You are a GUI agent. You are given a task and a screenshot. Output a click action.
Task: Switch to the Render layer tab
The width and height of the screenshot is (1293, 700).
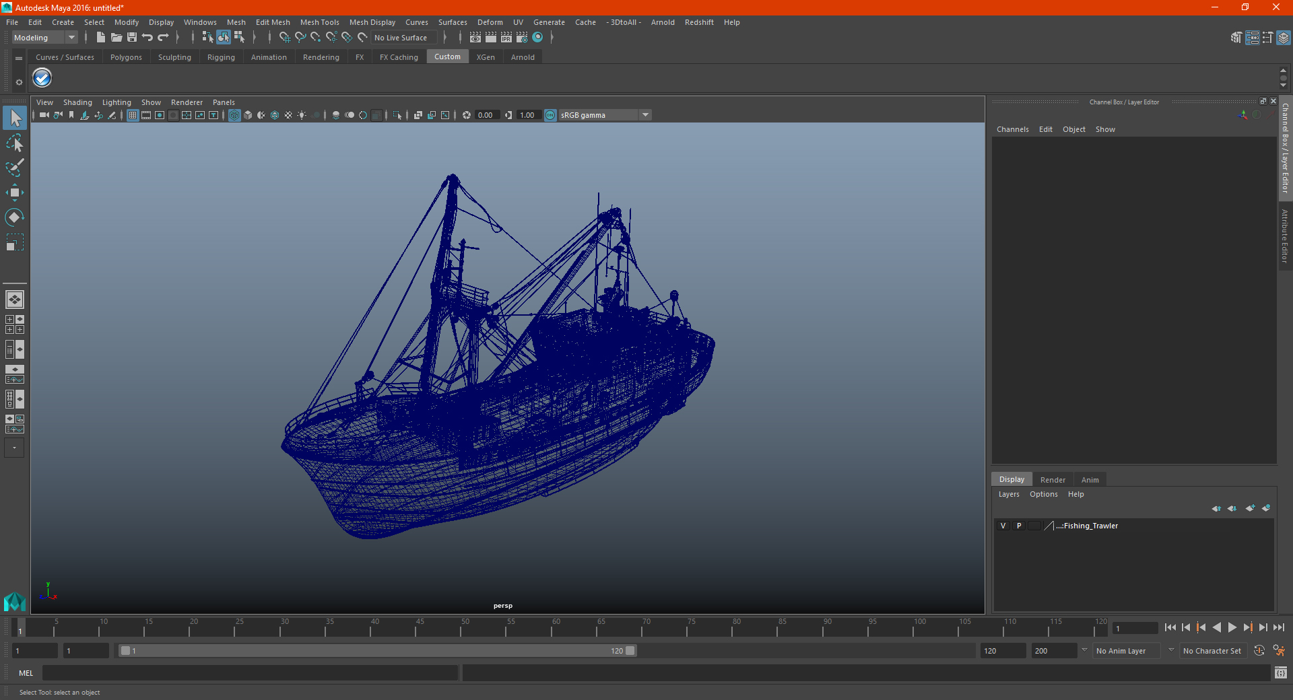(x=1053, y=480)
